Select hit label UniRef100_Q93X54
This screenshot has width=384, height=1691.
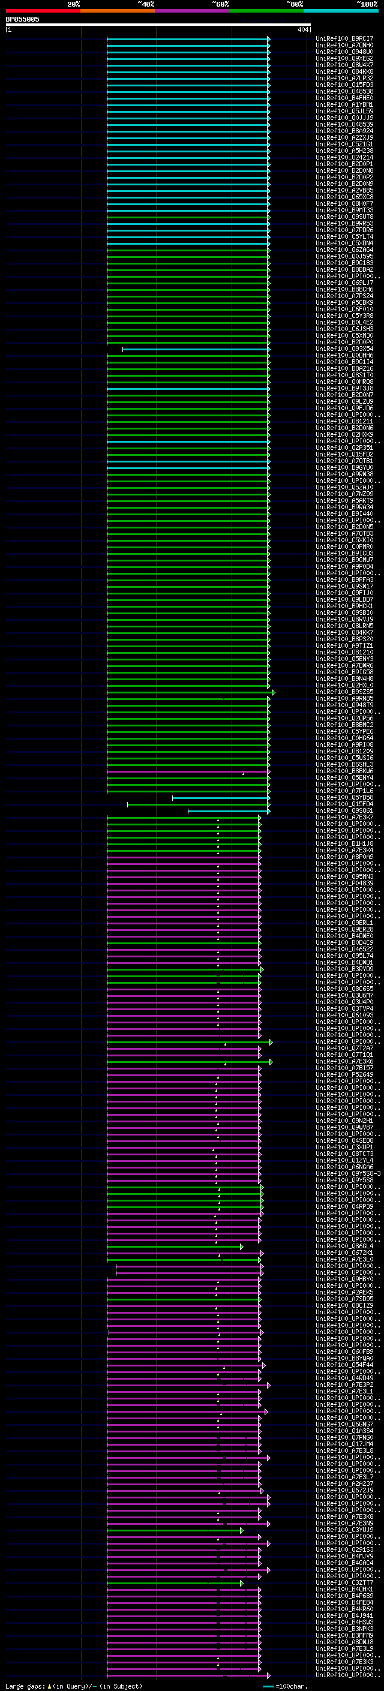pyautogui.click(x=344, y=349)
